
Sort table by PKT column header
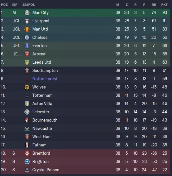pyautogui.click(x=164, y=5)
